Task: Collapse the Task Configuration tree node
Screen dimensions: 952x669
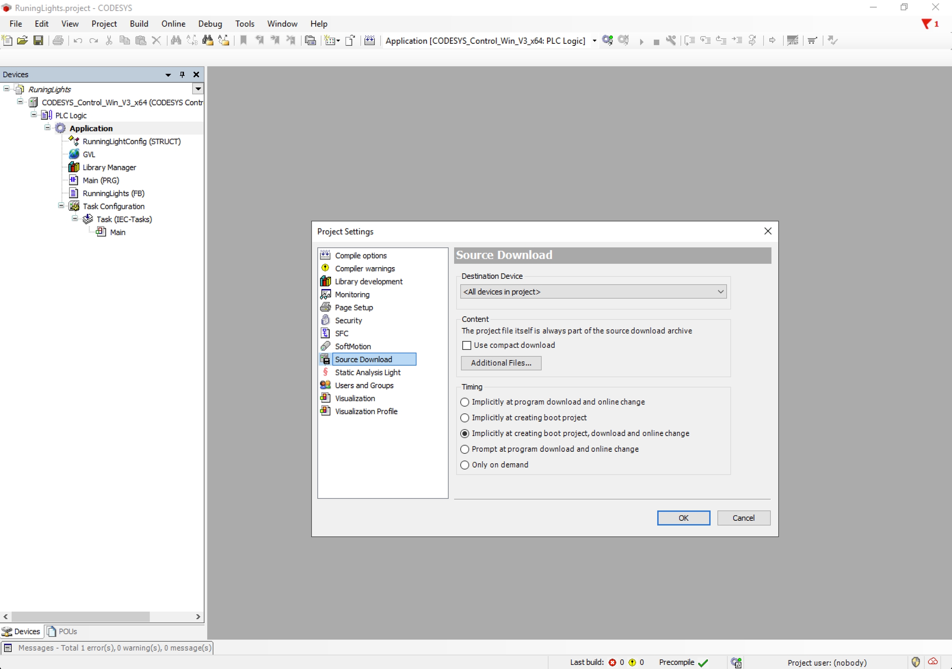Action: [x=61, y=206]
